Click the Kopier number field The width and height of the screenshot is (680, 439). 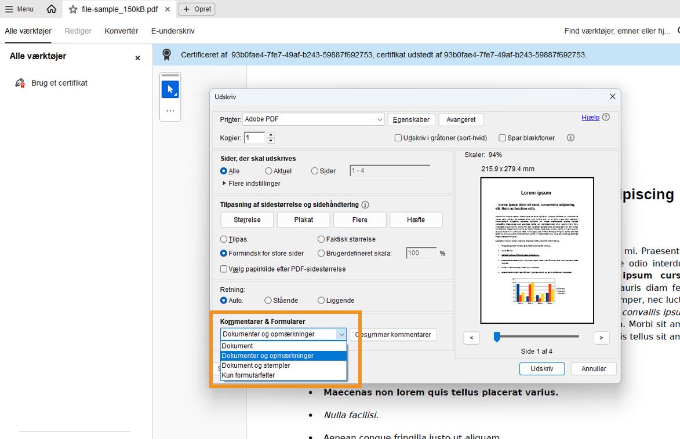pos(254,138)
